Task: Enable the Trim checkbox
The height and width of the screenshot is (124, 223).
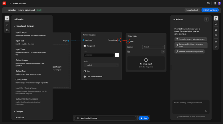Action: (85, 71)
